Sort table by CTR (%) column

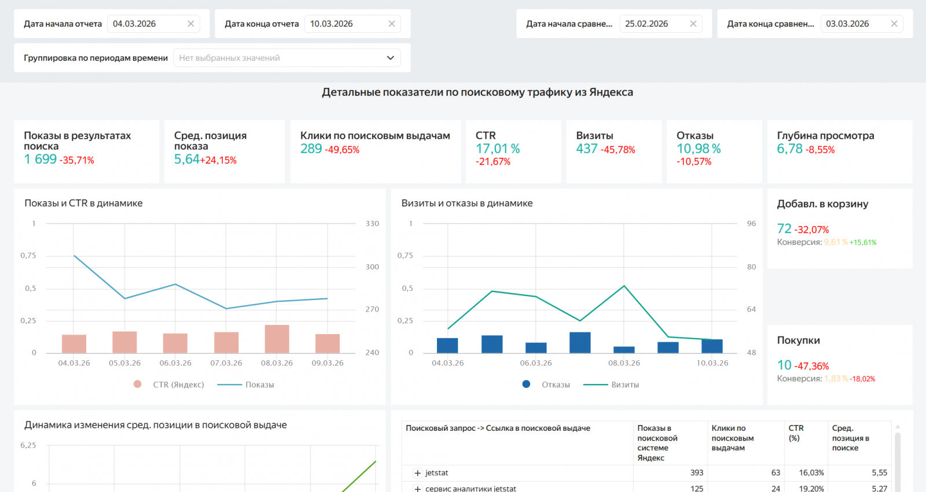tap(796, 433)
